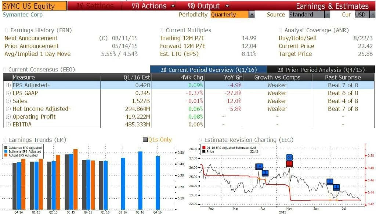Click the Operating Profit estimate 419.222M
Screen dimensions: 376x214
pyautogui.click(x=138, y=117)
